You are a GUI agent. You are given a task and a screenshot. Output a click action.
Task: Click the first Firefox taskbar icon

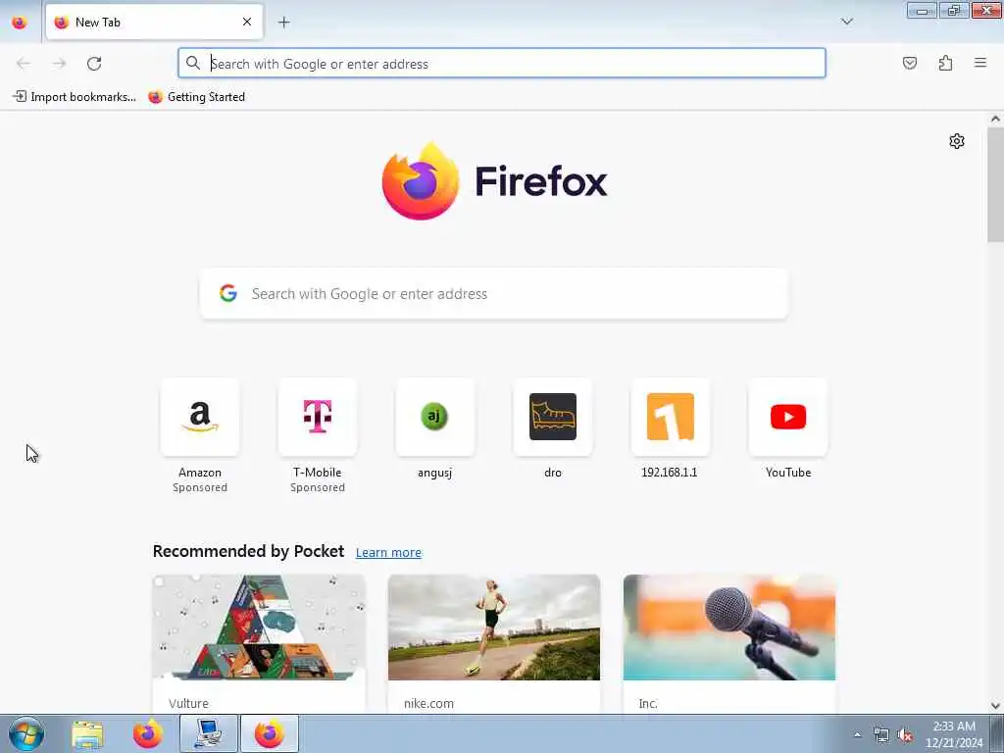point(148,733)
